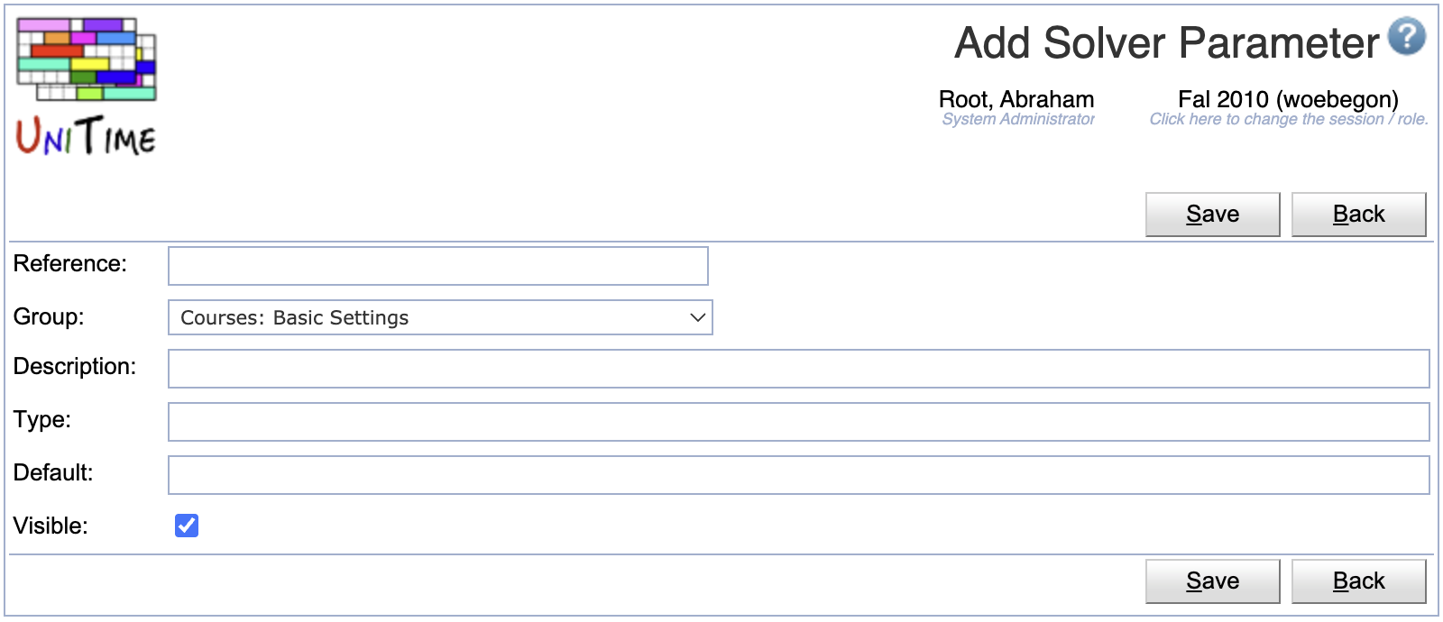Open help via the blue question mark icon
Viewport: 1443px width, 622px height.
click(x=1406, y=37)
